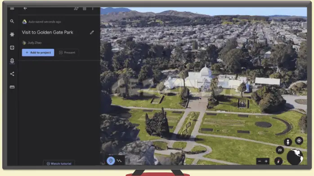Click the 'Auto-saved seconds ago' Drive status
This screenshot has height=176, width=314.
click(45, 22)
